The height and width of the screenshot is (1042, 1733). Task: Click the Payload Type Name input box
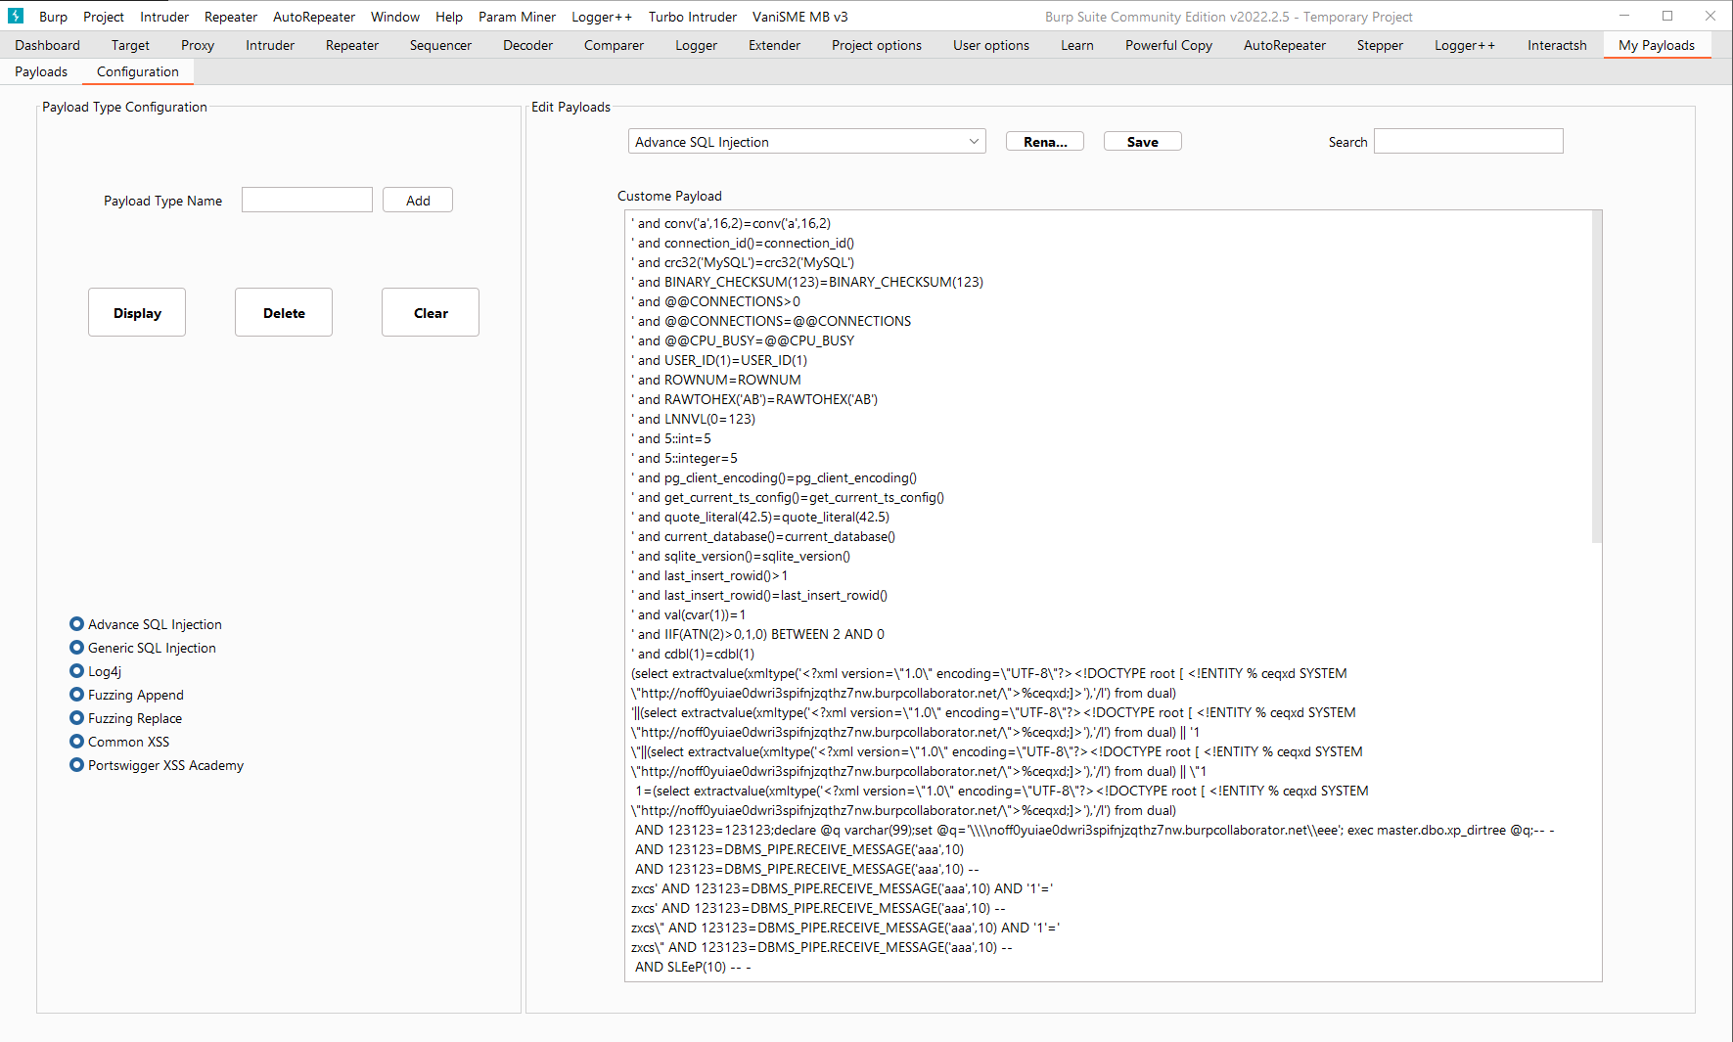(x=306, y=199)
